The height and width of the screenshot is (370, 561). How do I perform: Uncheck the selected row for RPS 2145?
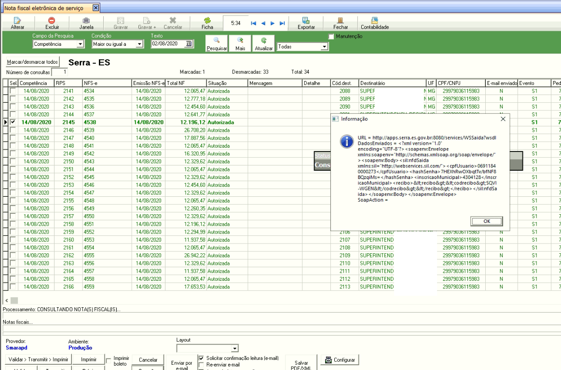(x=13, y=123)
